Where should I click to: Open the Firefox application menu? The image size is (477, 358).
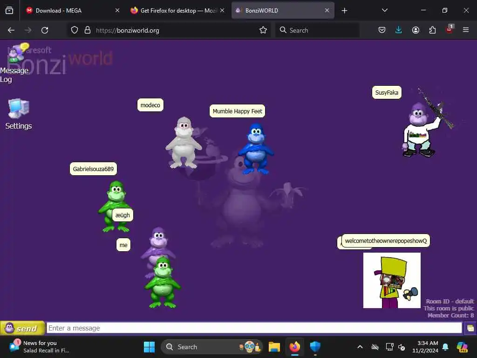pyautogui.click(x=466, y=30)
